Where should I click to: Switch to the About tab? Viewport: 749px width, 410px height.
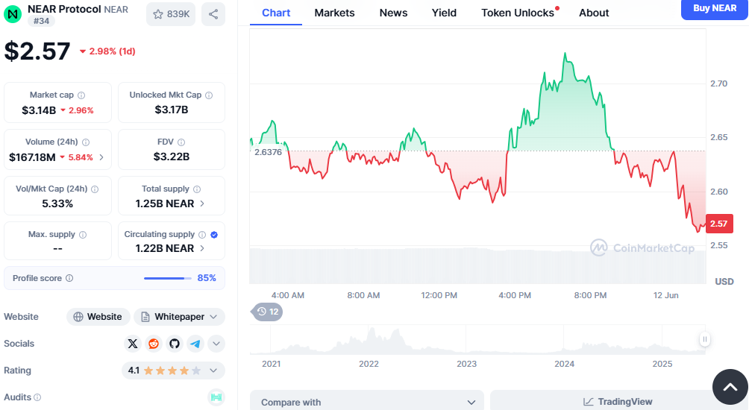(594, 13)
